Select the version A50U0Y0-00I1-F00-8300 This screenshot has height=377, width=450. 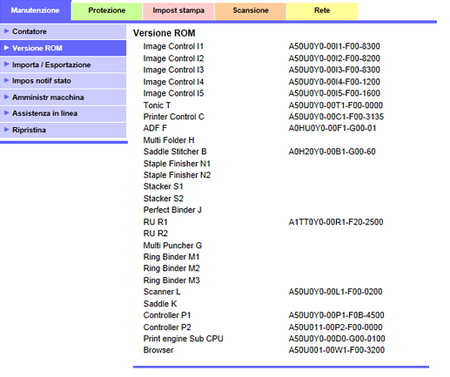point(334,46)
